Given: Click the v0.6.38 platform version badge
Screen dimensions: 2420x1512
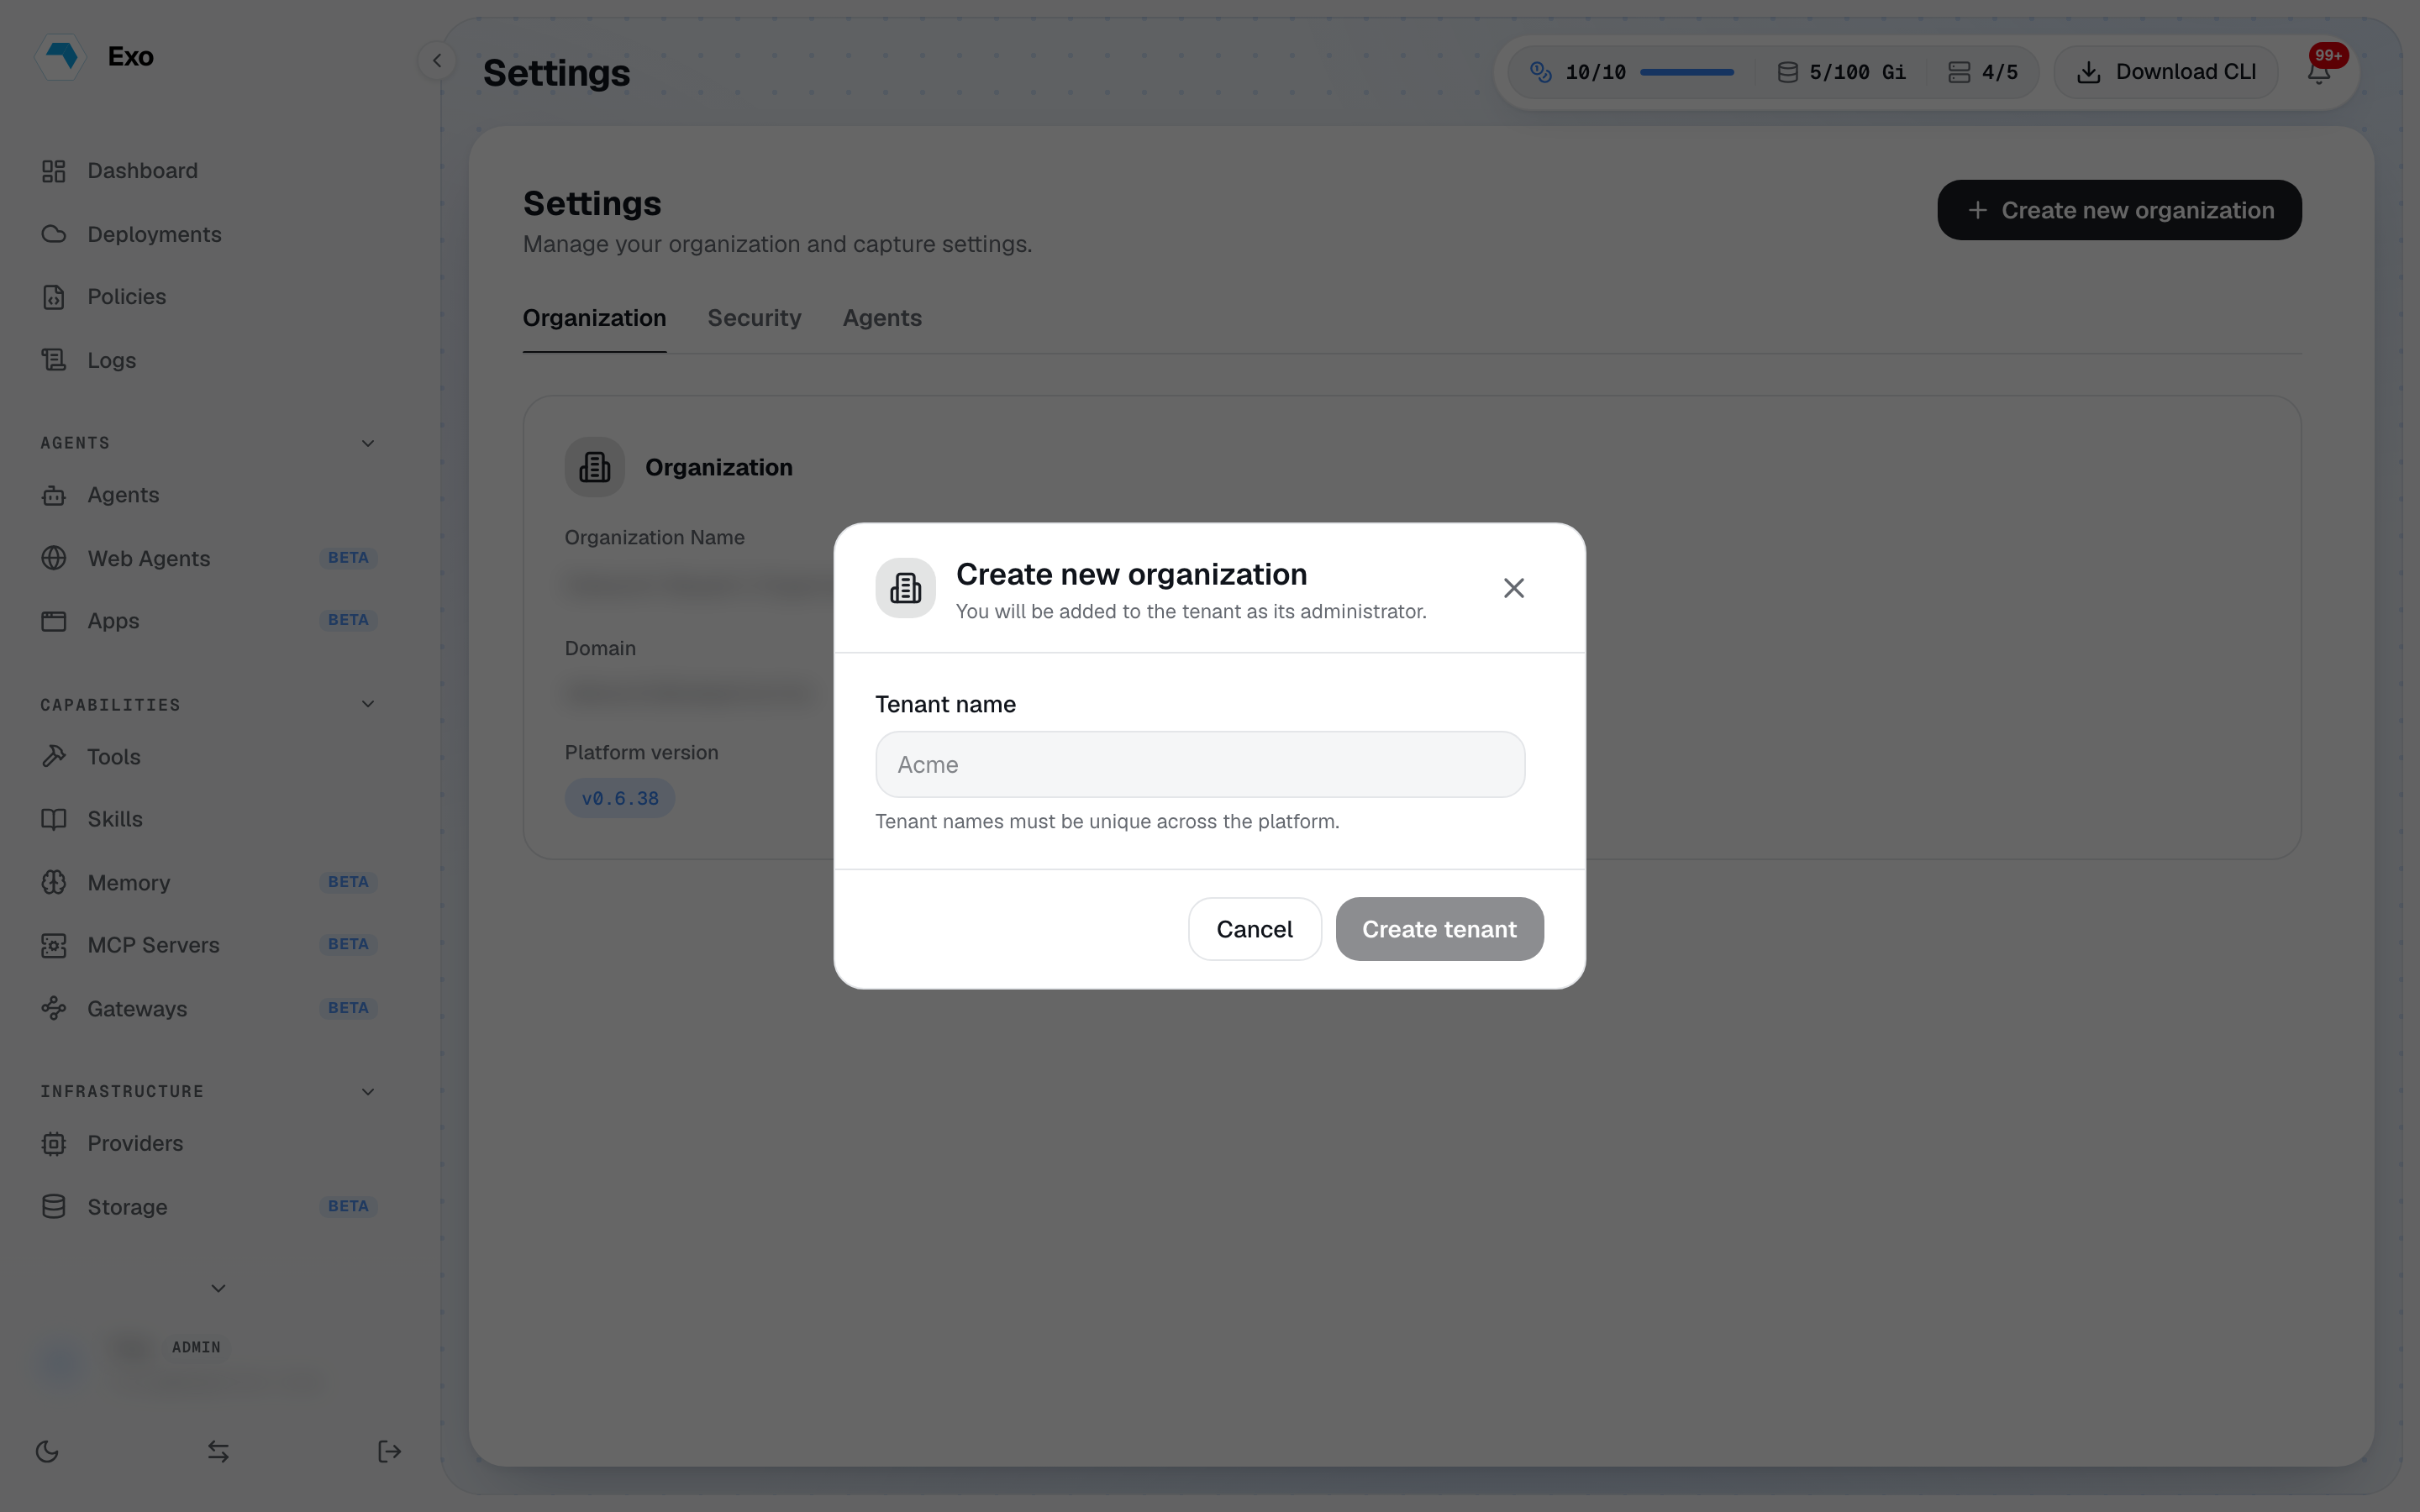Looking at the screenshot, I should point(620,798).
